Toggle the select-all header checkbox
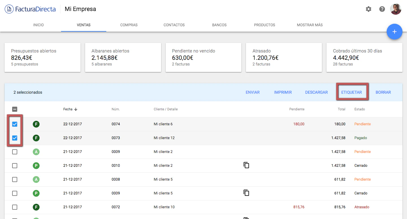 [15, 109]
